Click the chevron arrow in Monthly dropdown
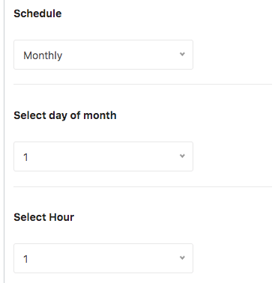The height and width of the screenshot is (283, 278). [182, 54]
